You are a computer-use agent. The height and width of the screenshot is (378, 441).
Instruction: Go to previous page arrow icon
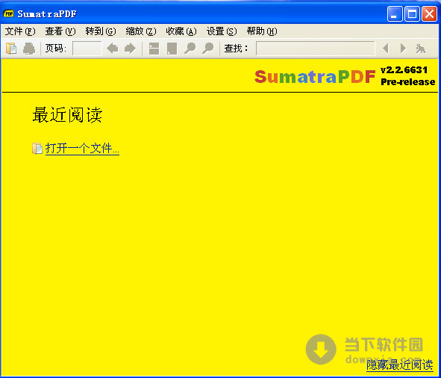[113, 49]
